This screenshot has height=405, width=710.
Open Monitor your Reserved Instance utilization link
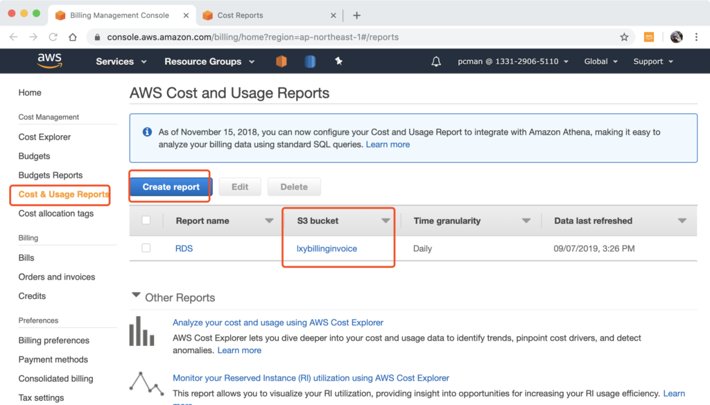coord(311,378)
